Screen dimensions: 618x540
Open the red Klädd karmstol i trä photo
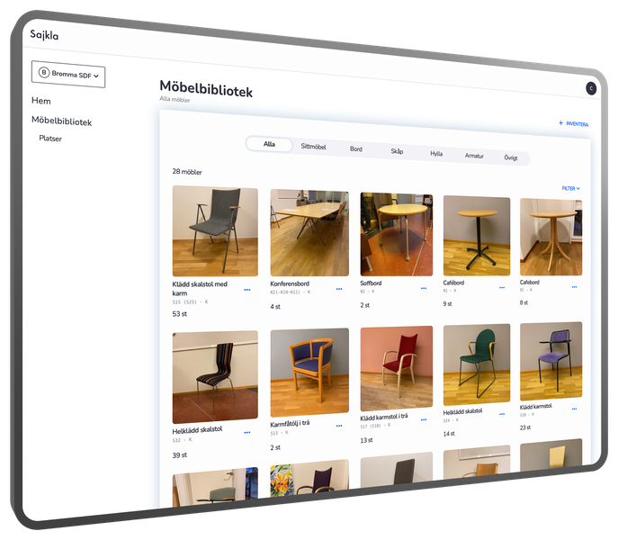coord(397,368)
